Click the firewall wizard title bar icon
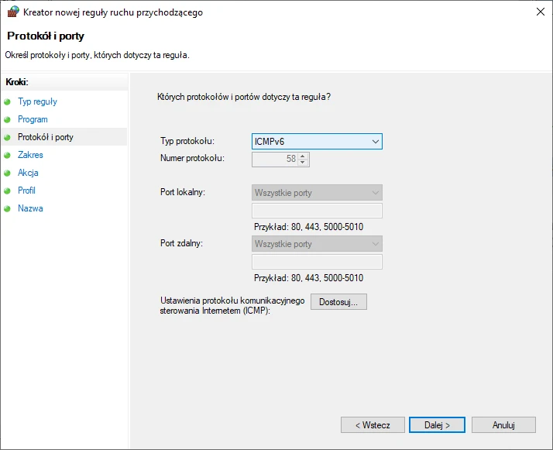Image resolution: width=553 pixels, height=450 pixels. (13, 12)
